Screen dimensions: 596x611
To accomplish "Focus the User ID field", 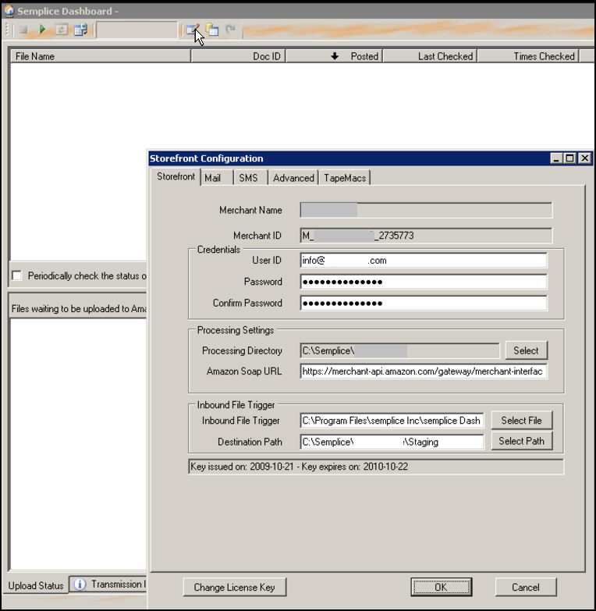I will (424, 261).
